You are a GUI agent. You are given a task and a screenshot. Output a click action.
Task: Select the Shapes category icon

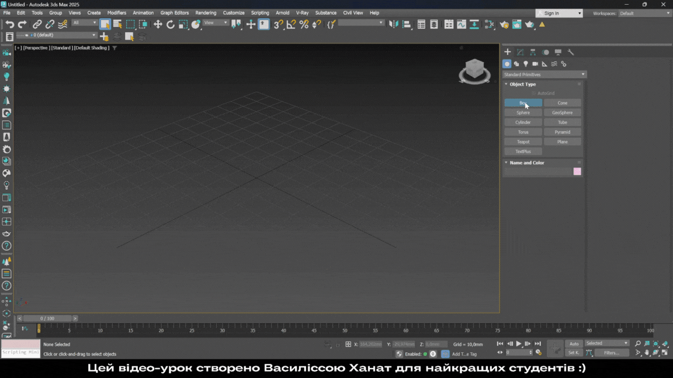516,64
